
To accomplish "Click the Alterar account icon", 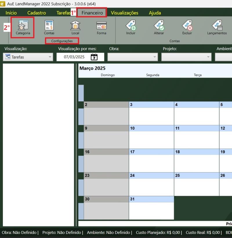I will pos(159,26).
